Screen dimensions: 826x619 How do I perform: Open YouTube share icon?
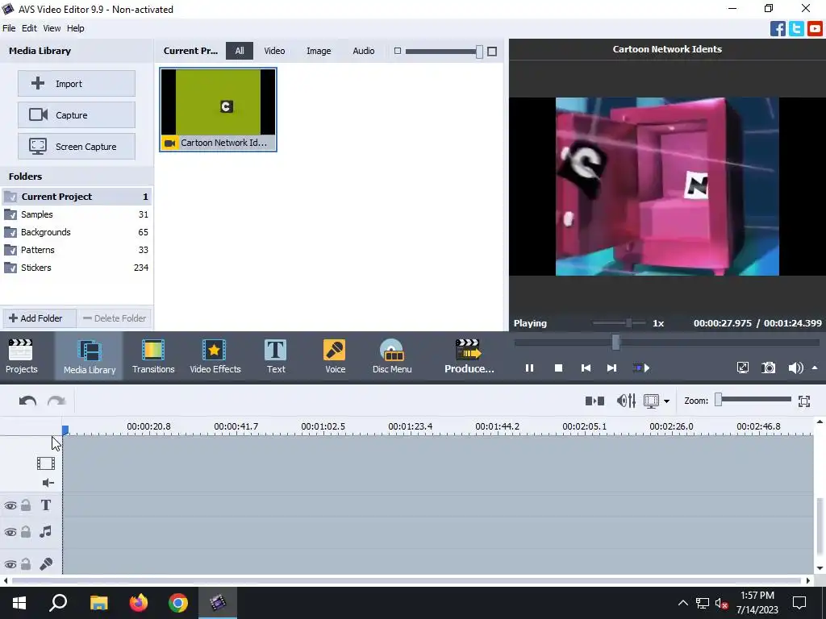tap(815, 28)
